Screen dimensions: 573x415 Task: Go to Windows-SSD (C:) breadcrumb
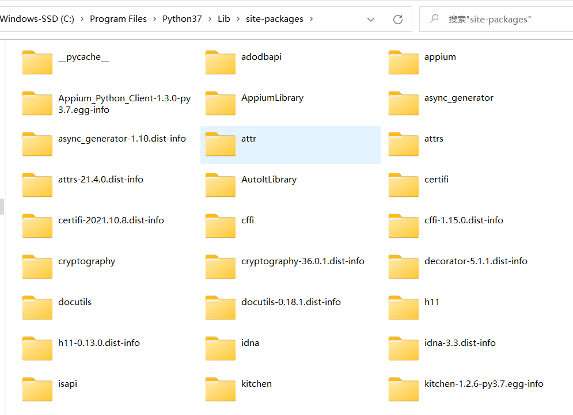[x=37, y=19]
